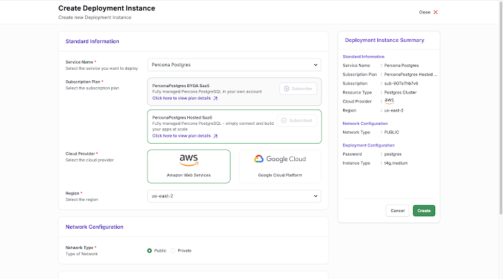The height and width of the screenshot is (279, 503).
Task: Select the PerconaPostgres Hosted SaaS plan card
Action: [x=234, y=126]
